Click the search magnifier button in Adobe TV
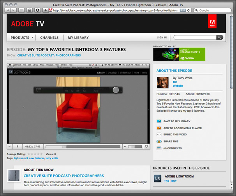The image size is (236, 196). [220, 38]
